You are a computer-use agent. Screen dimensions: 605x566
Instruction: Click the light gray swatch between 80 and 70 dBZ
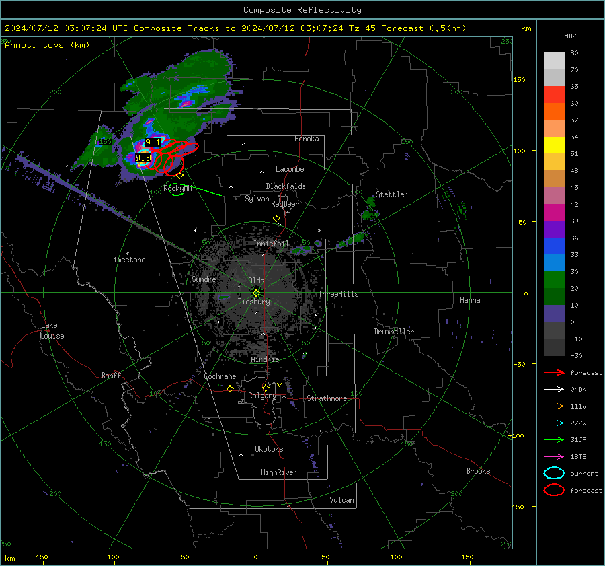pyautogui.click(x=554, y=61)
